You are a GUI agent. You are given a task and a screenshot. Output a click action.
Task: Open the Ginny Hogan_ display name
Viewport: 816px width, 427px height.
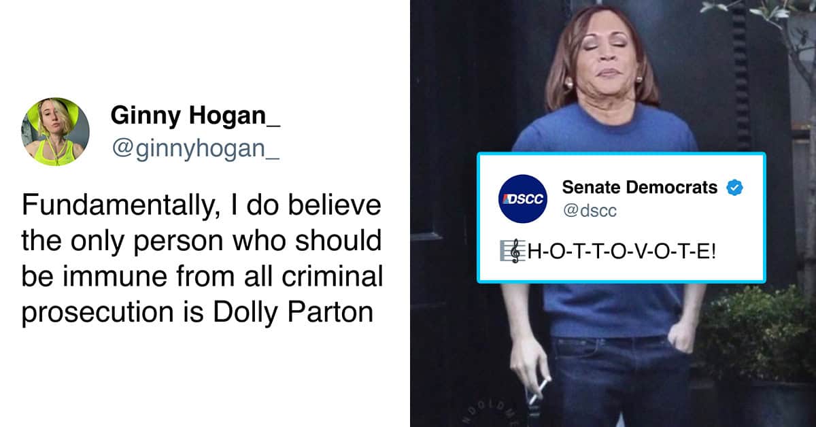[x=195, y=116]
